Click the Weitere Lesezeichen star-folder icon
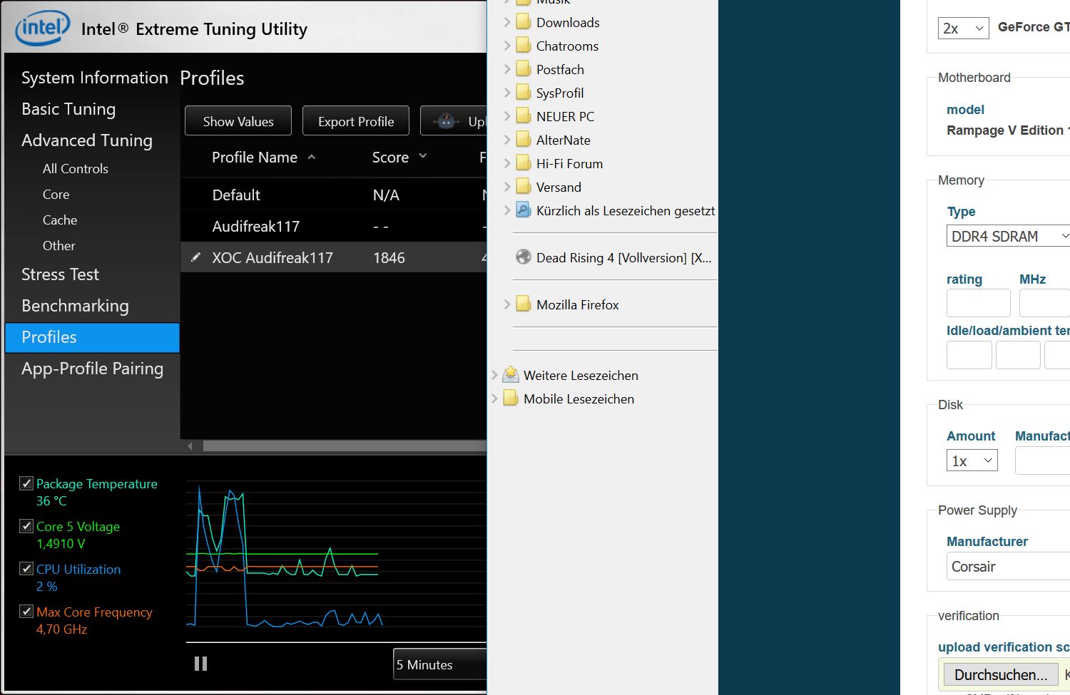This screenshot has height=695, width=1070. 511,375
